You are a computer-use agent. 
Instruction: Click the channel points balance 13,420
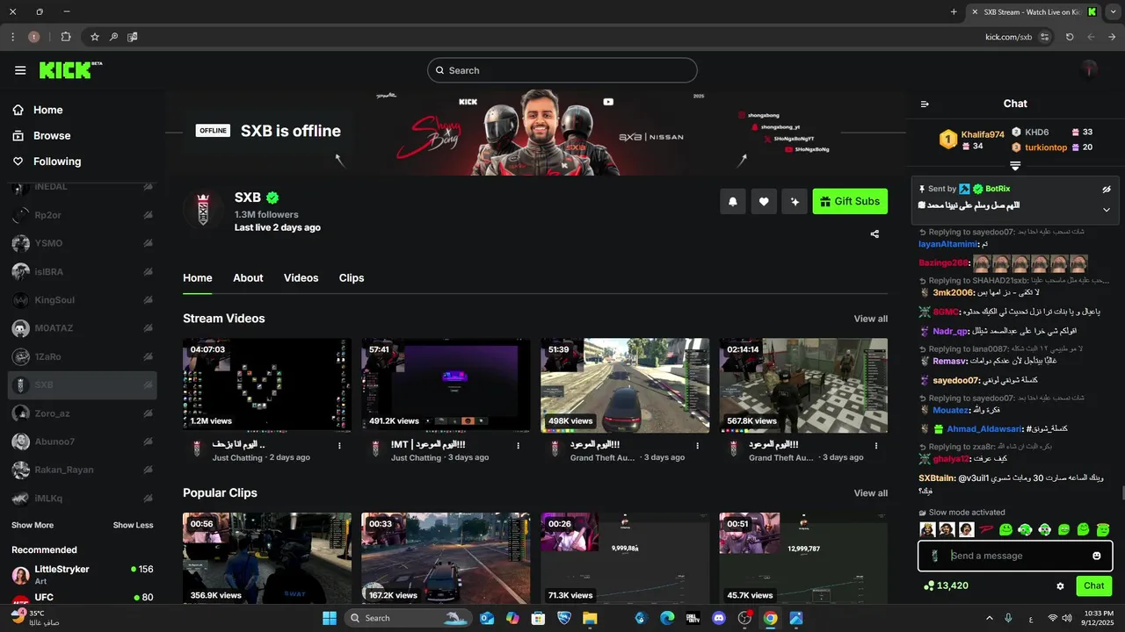(x=946, y=585)
